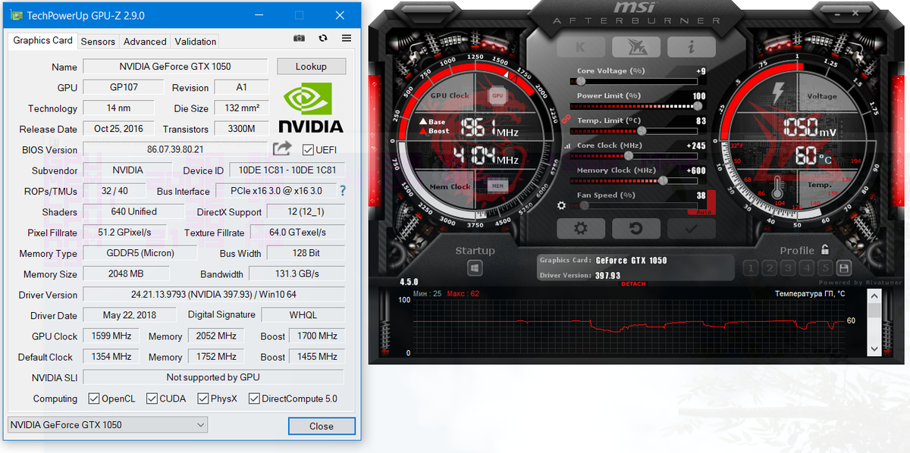Toggle the DirectCompute 5.0 checkbox
Viewport: 910px width, 453px height.
254,398
